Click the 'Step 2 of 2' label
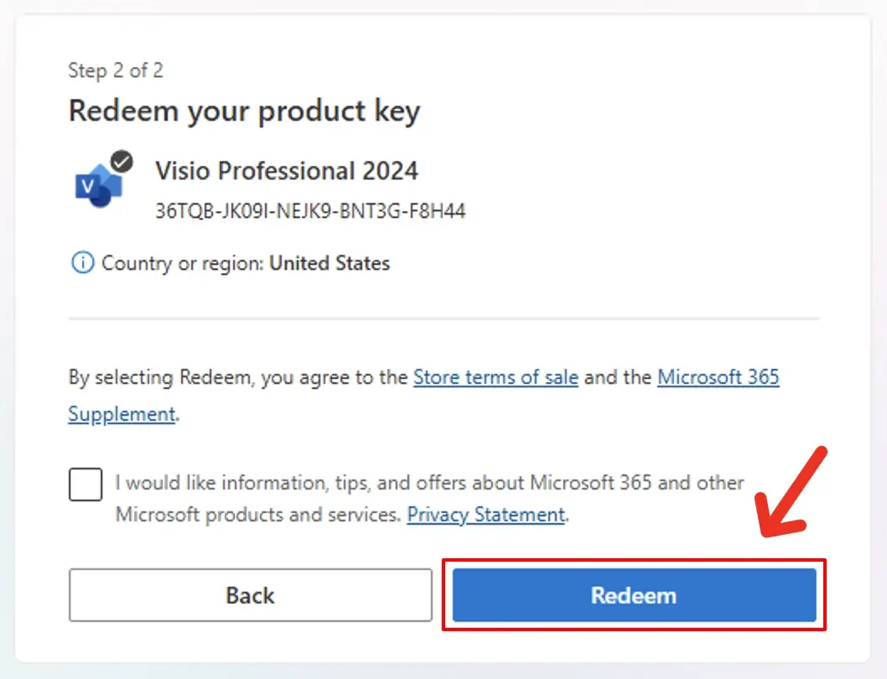Image resolution: width=887 pixels, height=679 pixels. pos(116,70)
